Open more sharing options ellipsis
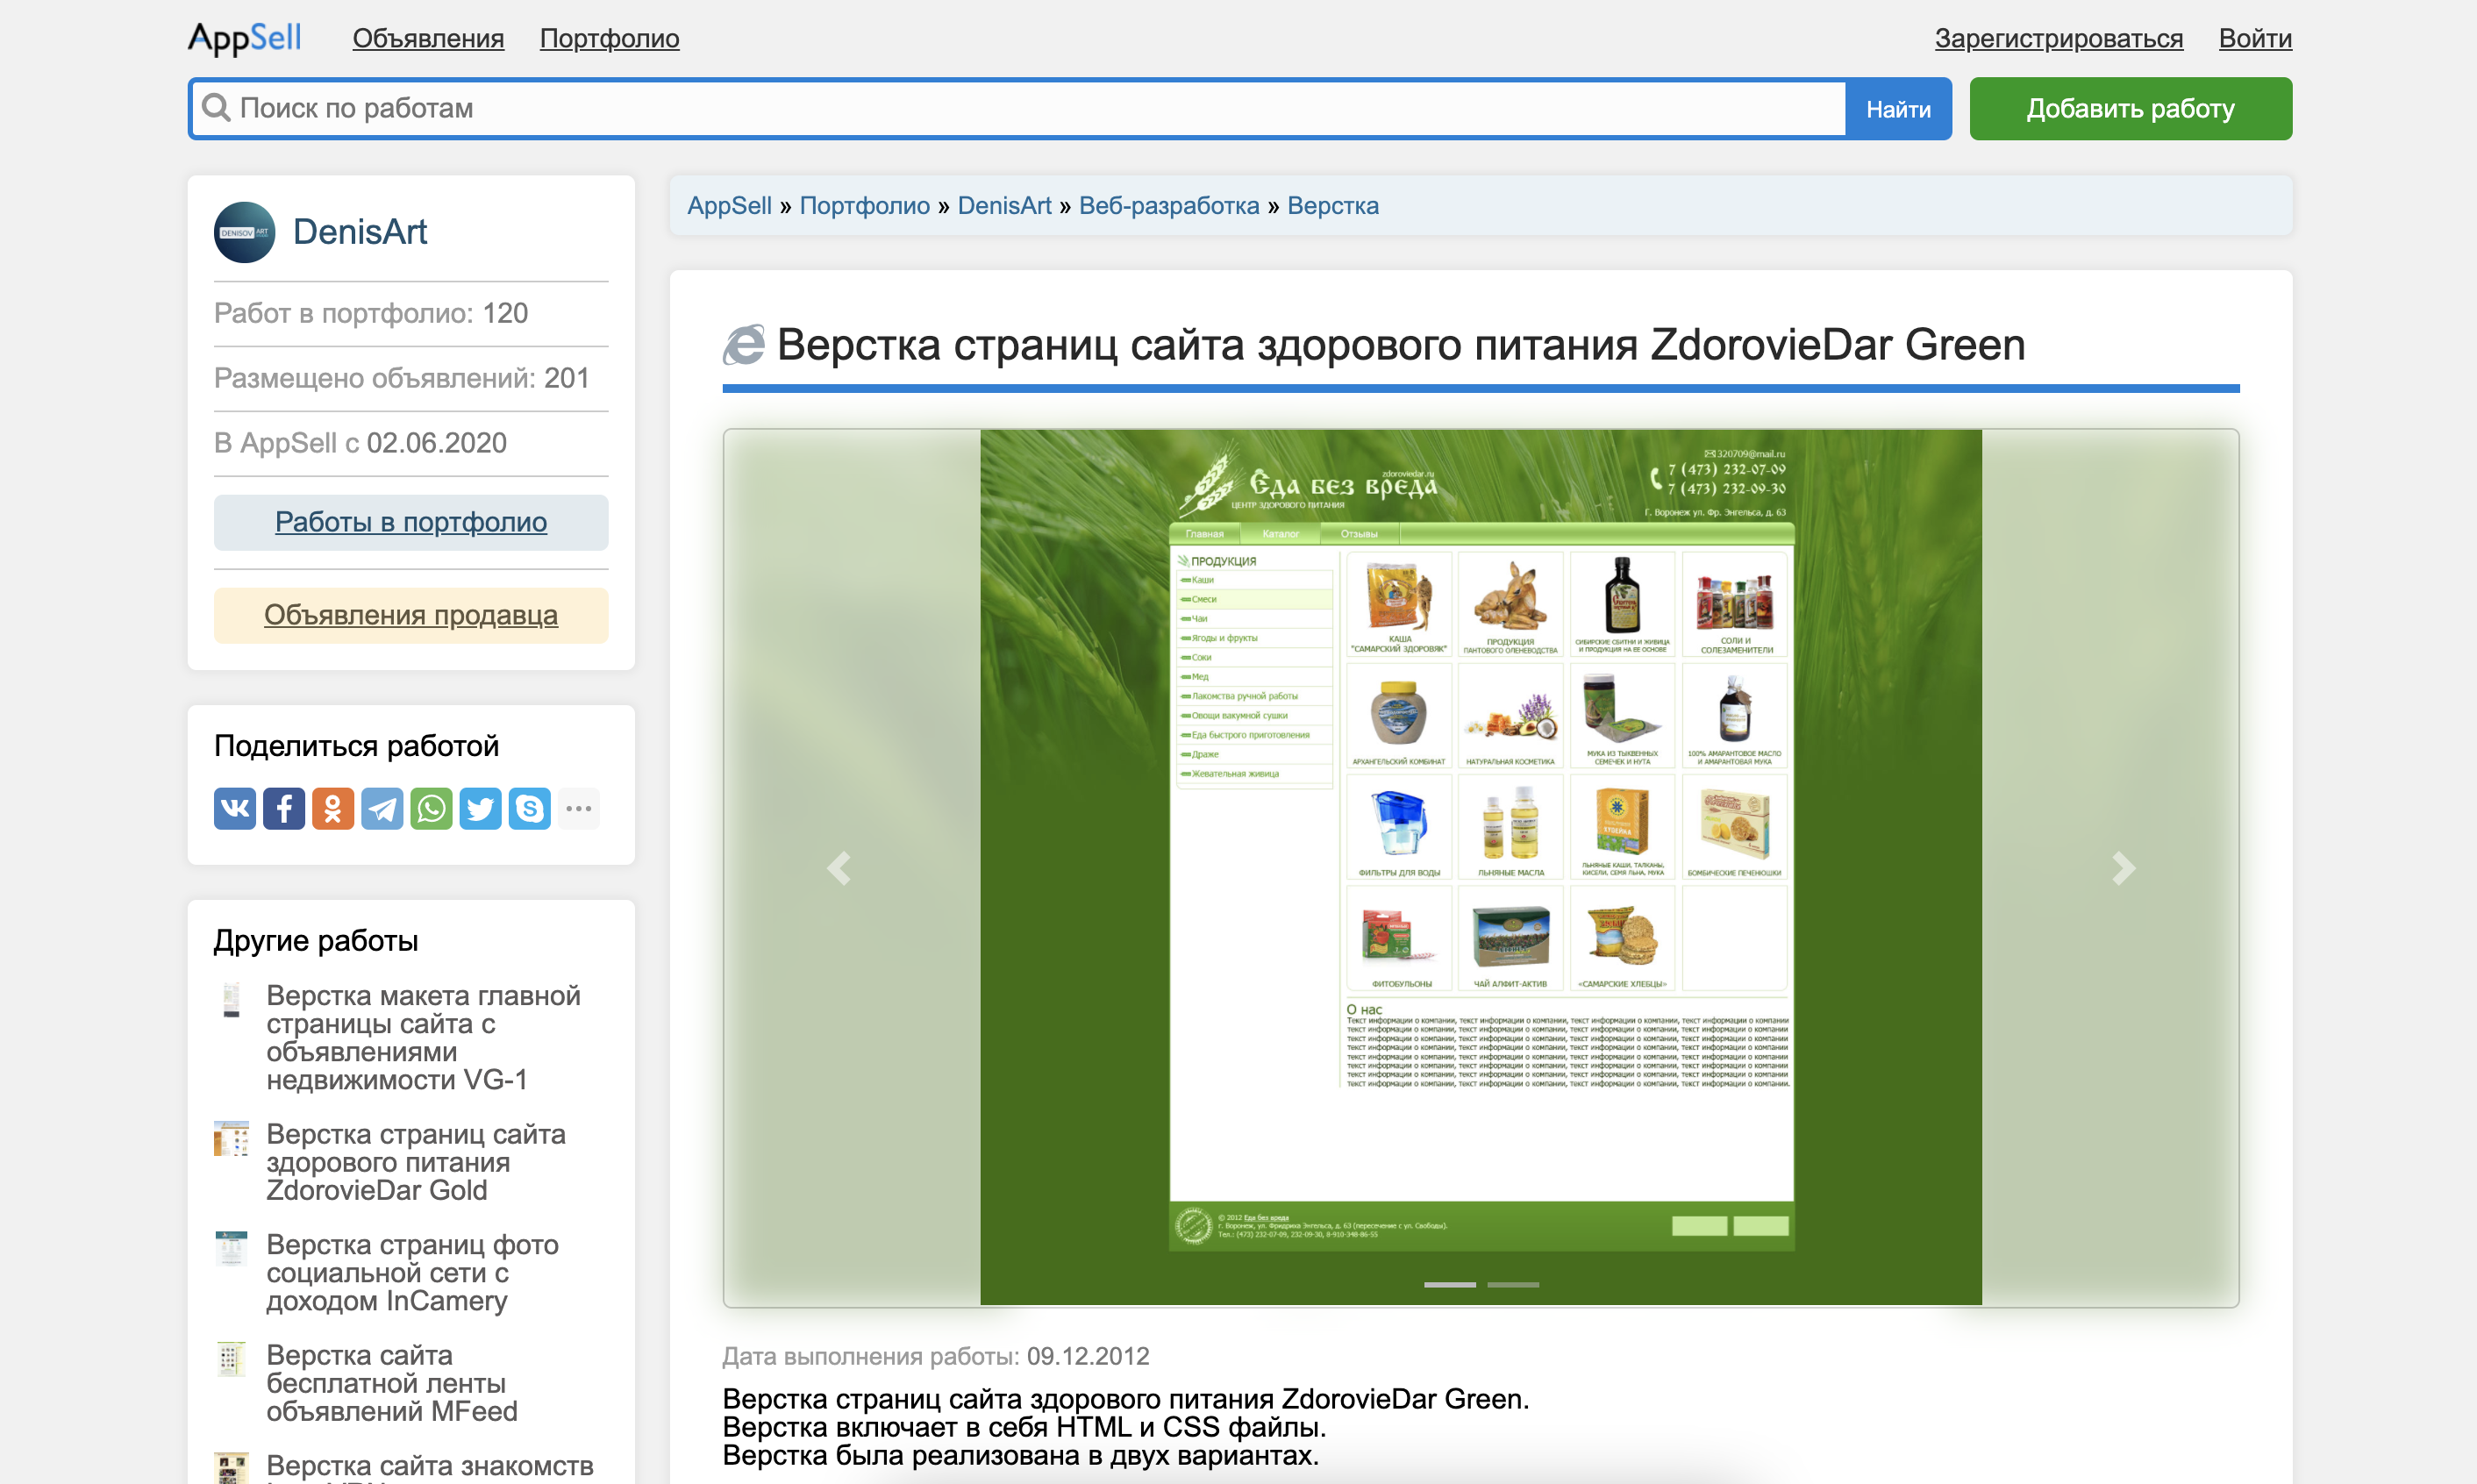The height and width of the screenshot is (1484, 2477). [x=578, y=808]
